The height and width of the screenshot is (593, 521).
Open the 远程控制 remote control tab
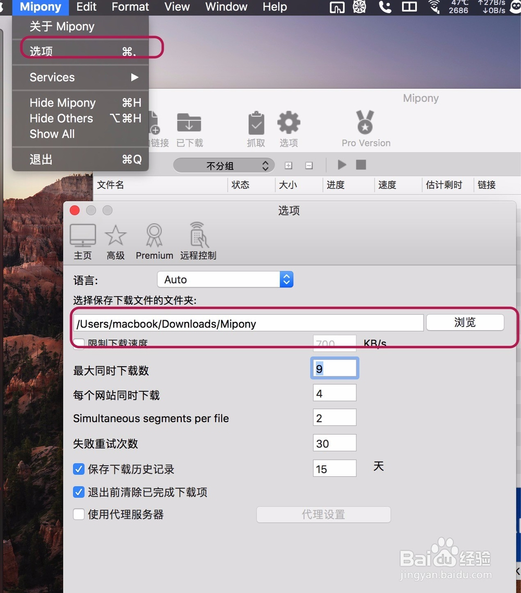[198, 241]
